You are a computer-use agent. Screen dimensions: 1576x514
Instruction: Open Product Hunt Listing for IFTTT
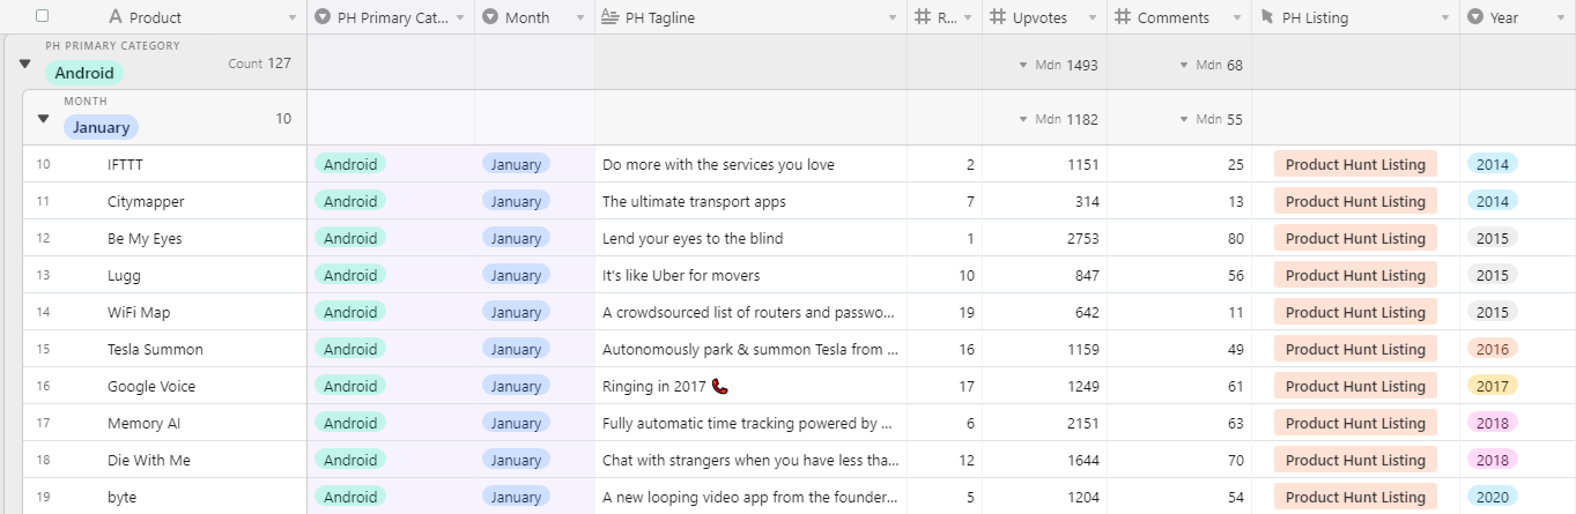(x=1355, y=164)
